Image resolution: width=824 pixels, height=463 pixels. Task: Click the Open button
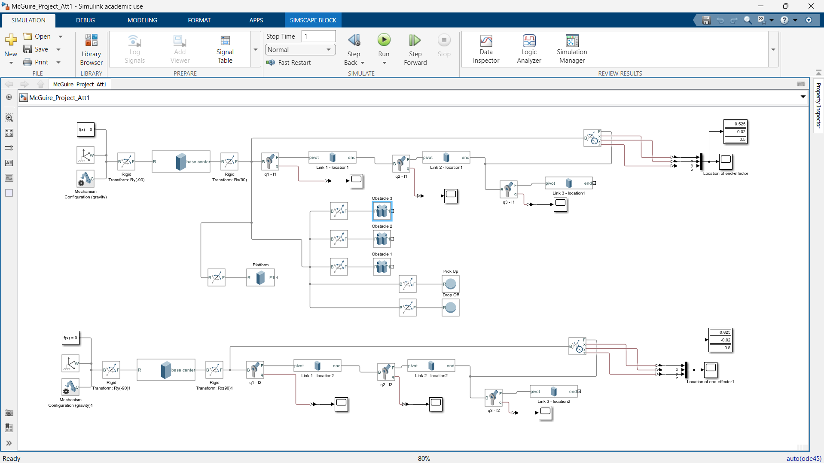37,37
